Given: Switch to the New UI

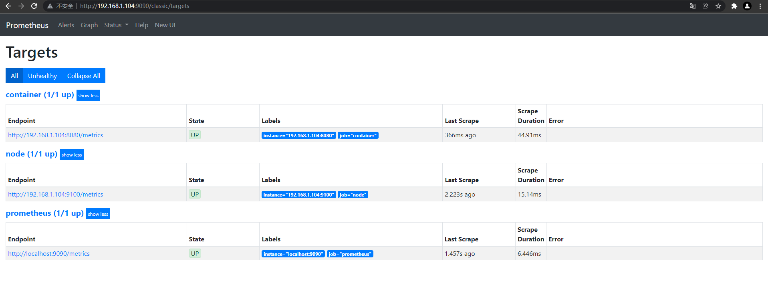Looking at the screenshot, I should click(x=165, y=25).
